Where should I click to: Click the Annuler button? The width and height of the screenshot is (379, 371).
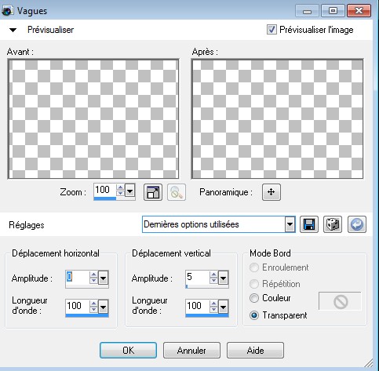click(x=191, y=350)
